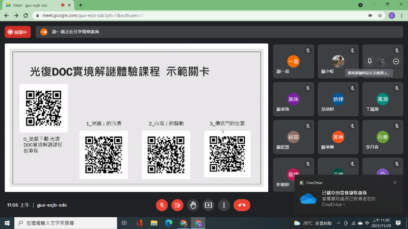Select 蘇紹慈 participant avatar
The height and width of the screenshot is (229, 408).
tap(293, 137)
